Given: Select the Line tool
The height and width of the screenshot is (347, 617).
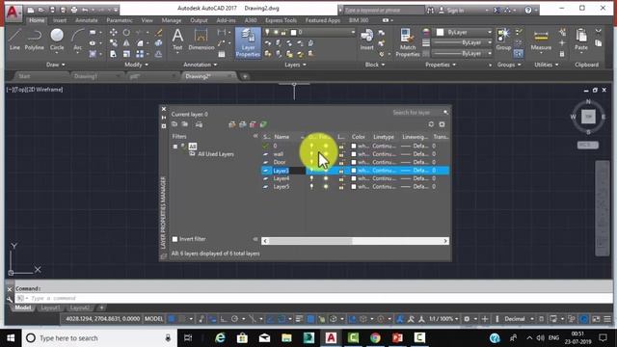Looking at the screenshot, I should (x=14, y=40).
